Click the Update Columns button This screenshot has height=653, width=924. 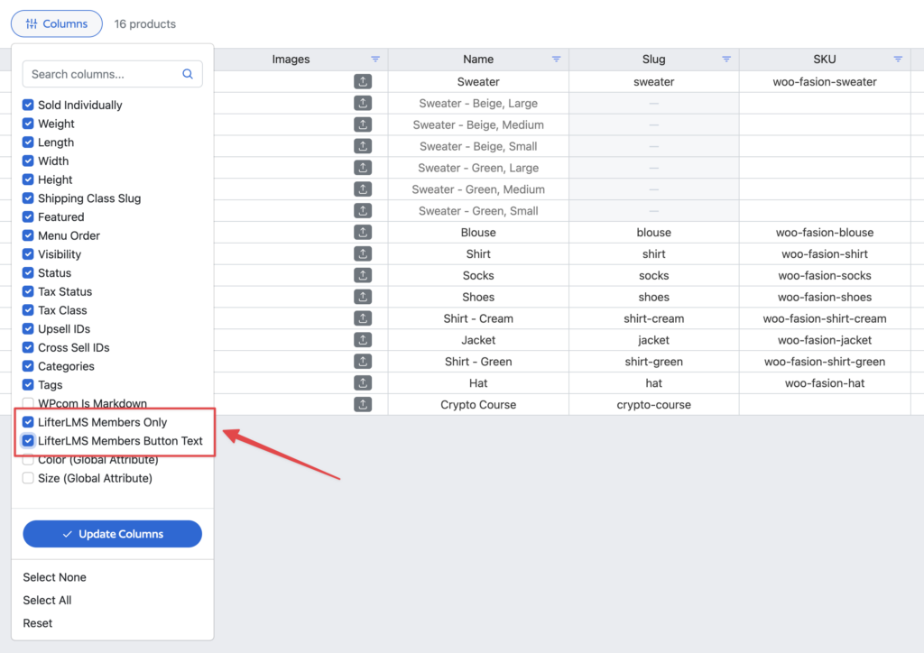(x=112, y=534)
